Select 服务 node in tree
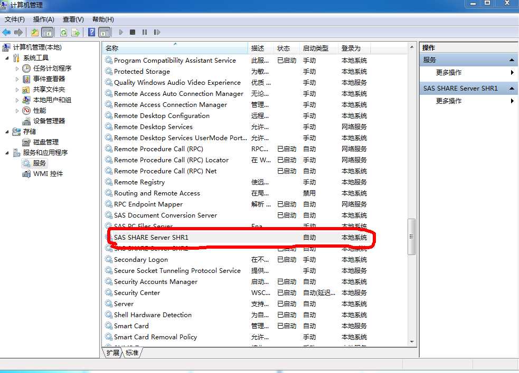The width and height of the screenshot is (519, 373). (40, 163)
